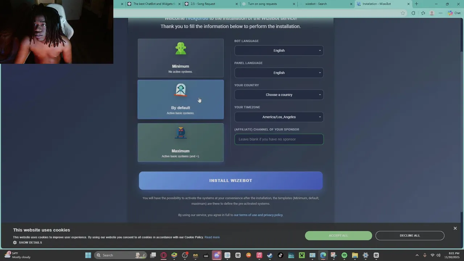Open Copilot Chat in browser toolbar
This screenshot has width=464, height=261.
454,13
